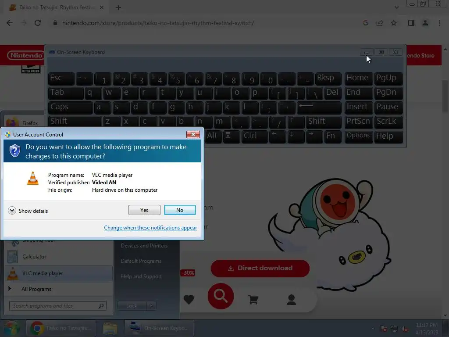Open Calculator from the Start menu
This screenshot has width=449, height=337.
tap(58, 257)
